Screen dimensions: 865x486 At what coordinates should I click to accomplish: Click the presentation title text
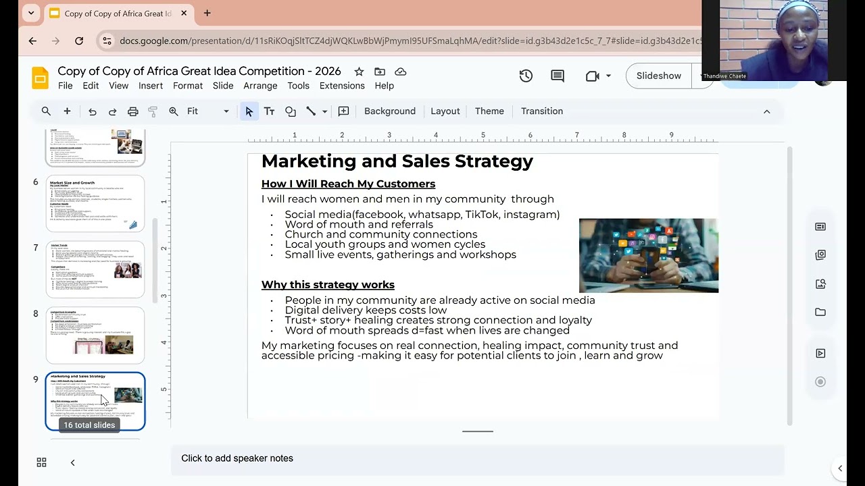pos(199,71)
